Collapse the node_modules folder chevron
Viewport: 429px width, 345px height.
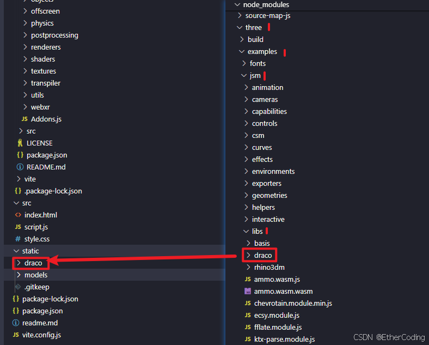237,5
